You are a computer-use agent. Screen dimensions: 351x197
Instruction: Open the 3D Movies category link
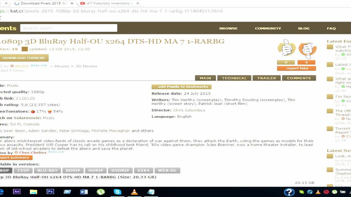[86, 66]
